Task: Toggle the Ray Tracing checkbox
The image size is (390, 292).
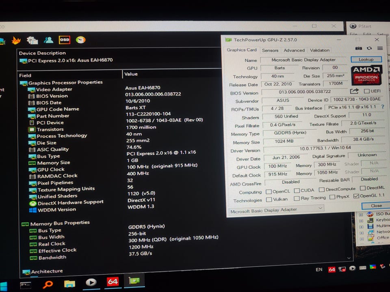Action: click(x=296, y=198)
